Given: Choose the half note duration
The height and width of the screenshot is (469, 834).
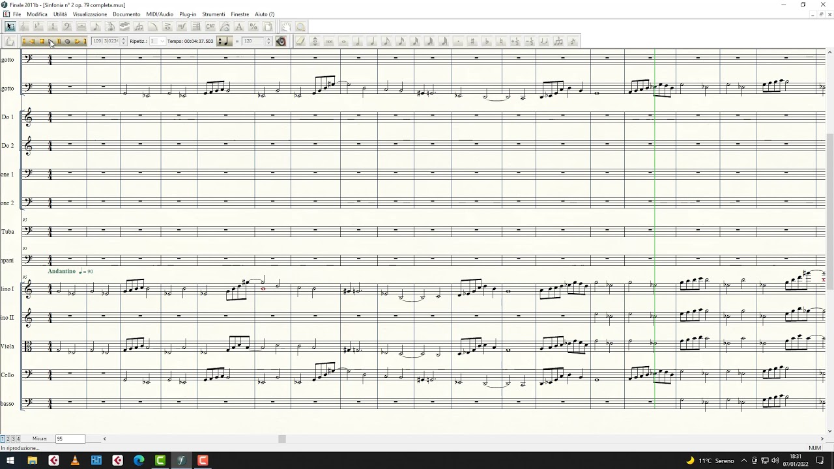Looking at the screenshot, I should (358, 41).
